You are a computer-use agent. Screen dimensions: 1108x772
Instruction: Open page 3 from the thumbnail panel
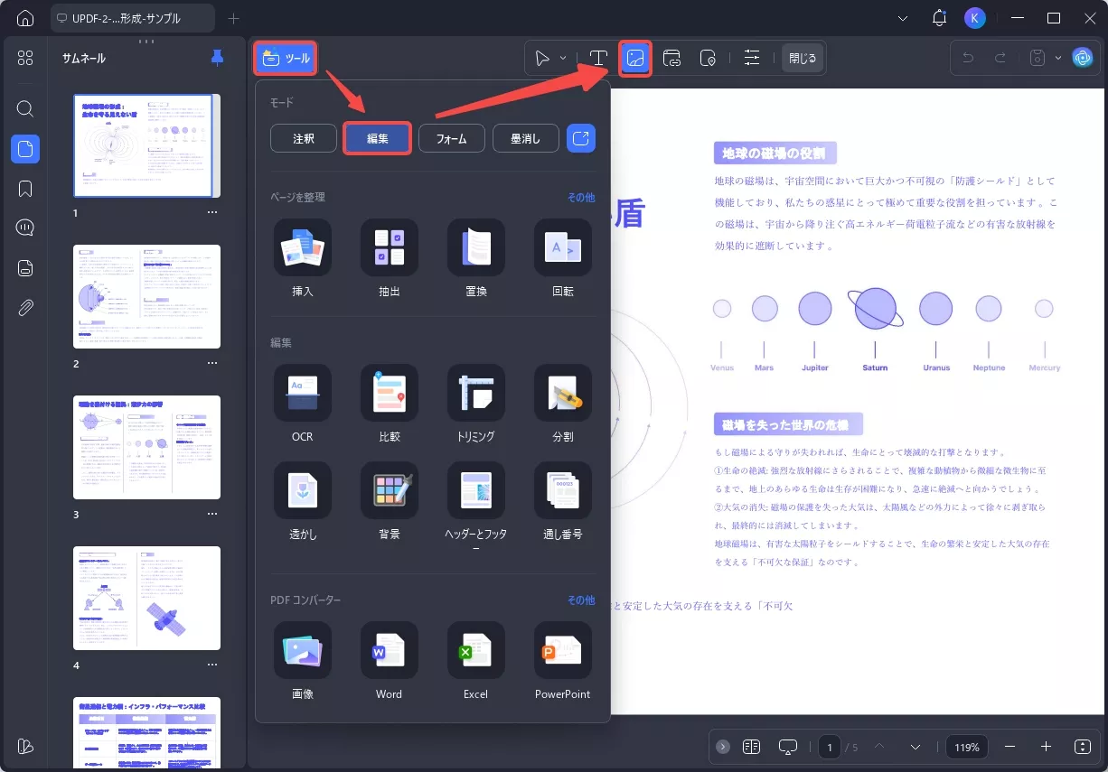146,447
